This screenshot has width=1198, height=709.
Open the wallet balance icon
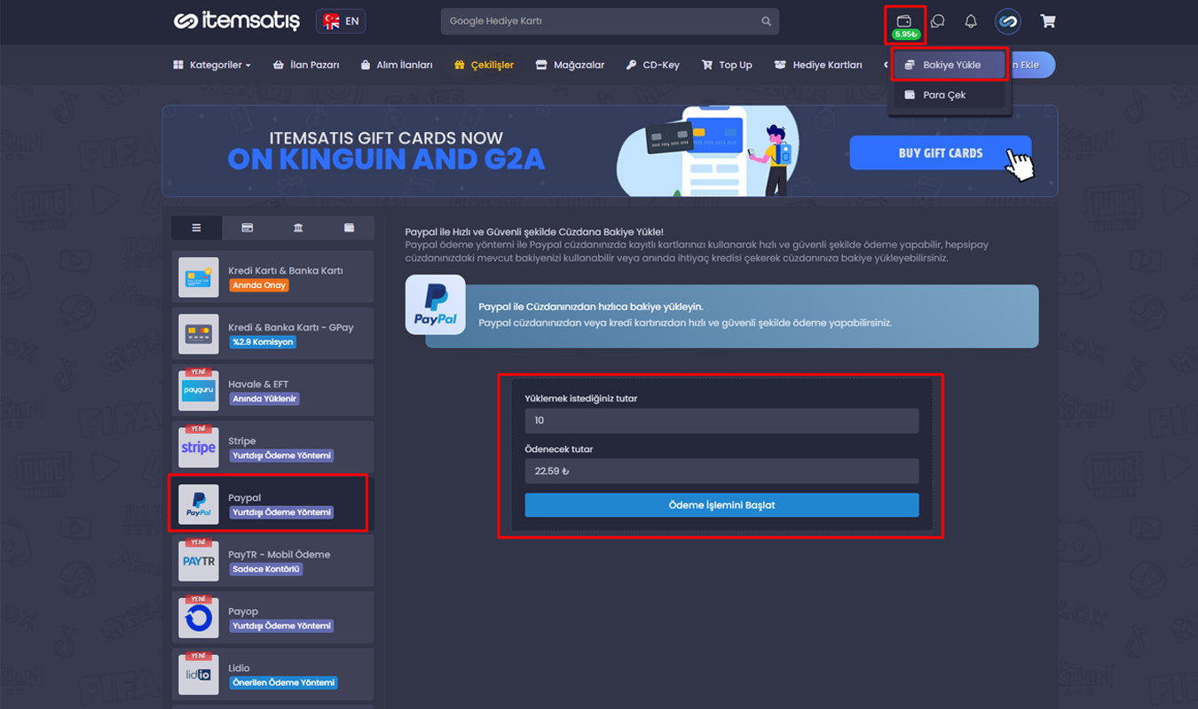904,20
